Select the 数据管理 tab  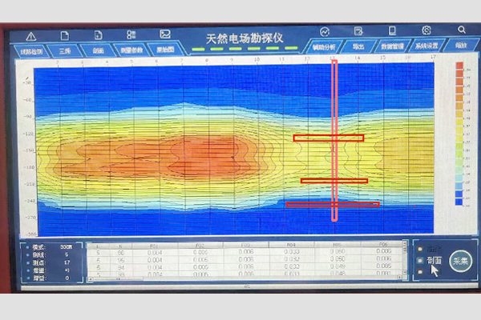click(393, 47)
